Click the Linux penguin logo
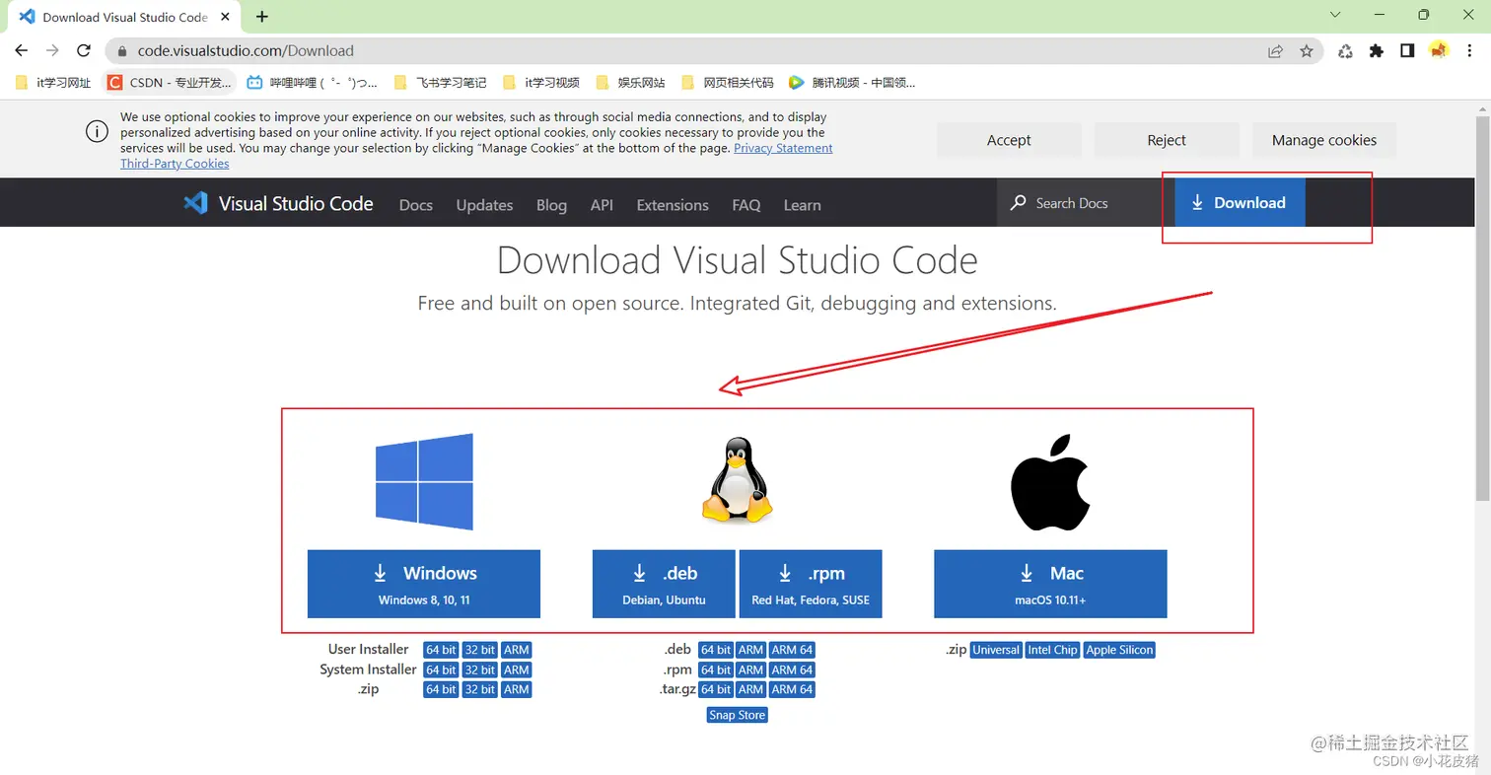 (737, 480)
